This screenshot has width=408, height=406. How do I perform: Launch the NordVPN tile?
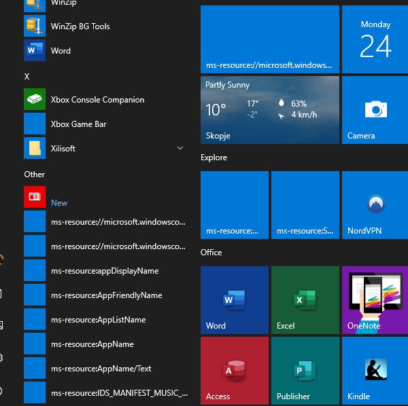pos(375,205)
